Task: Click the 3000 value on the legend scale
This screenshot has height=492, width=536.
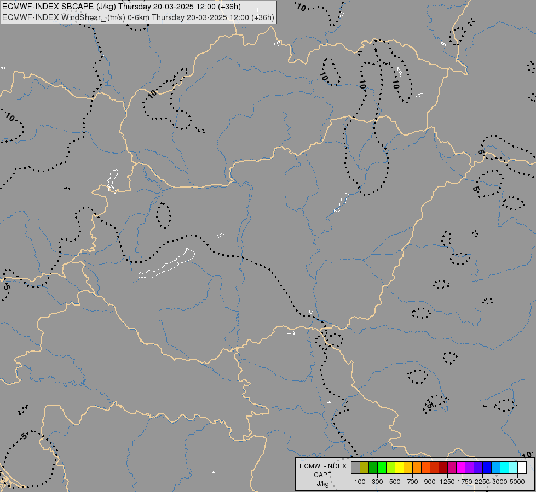Action: pos(500,482)
